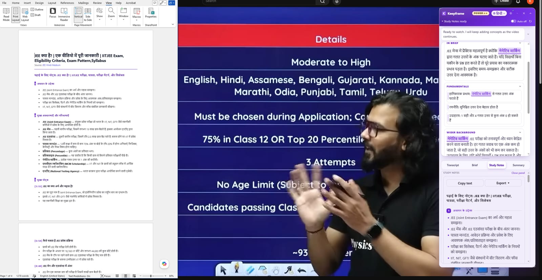
Task: Open the Show dropdown in View ribbon
Action: (x=100, y=14)
